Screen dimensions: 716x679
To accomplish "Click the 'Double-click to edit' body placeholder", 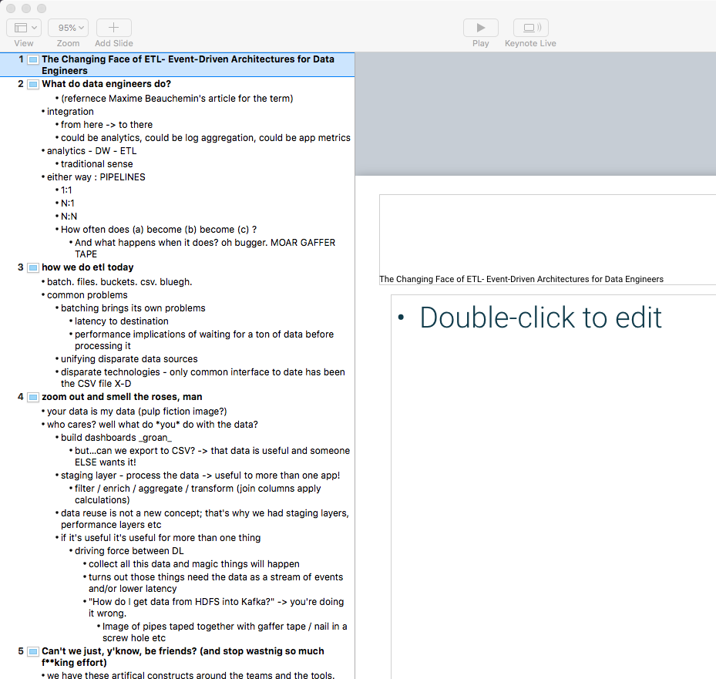I will pos(540,318).
